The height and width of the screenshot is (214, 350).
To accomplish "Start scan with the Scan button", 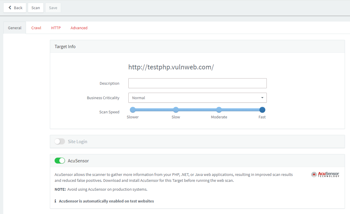I will pos(36,8).
